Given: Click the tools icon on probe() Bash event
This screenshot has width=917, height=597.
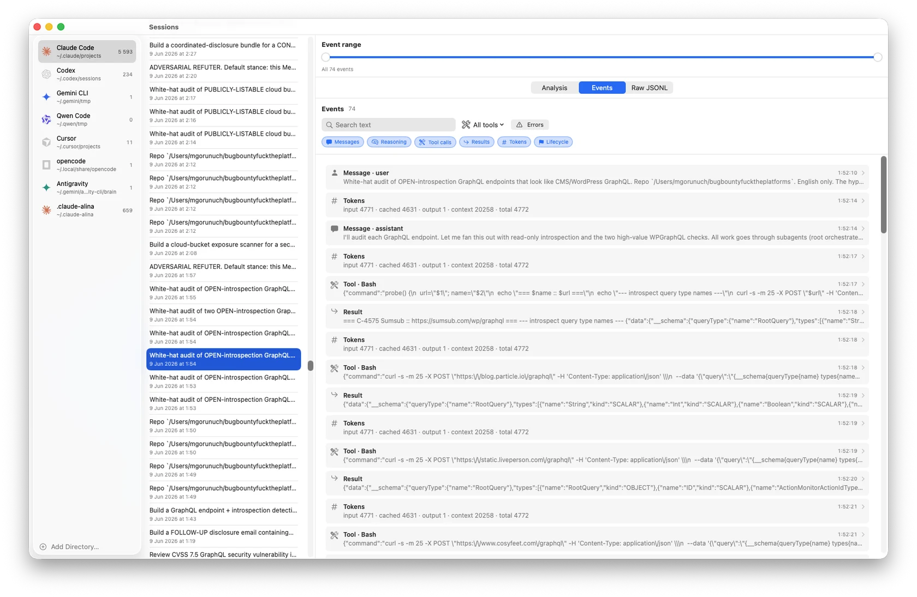Looking at the screenshot, I should (x=335, y=285).
